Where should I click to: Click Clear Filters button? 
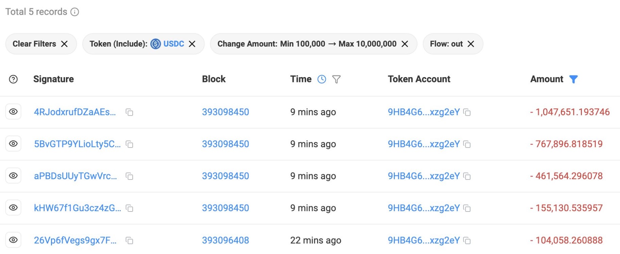point(40,44)
